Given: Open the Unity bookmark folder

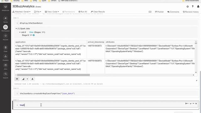Looking at the screenshot, I should click(x=34, y=1).
